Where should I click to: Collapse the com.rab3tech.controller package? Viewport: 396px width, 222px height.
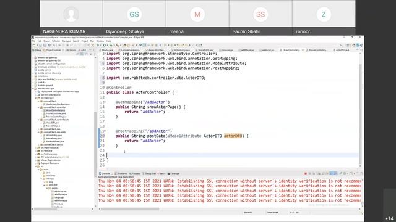click(38, 107)
